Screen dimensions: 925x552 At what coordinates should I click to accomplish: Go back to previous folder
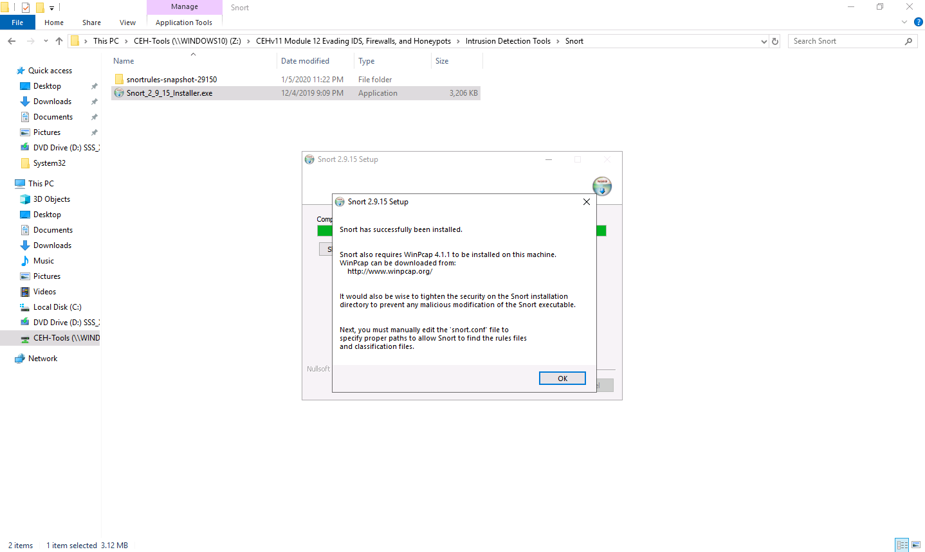[x=12, y=41]
